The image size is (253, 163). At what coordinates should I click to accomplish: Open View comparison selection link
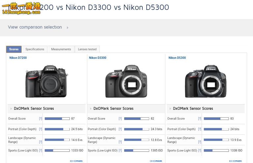pos(35,27)
